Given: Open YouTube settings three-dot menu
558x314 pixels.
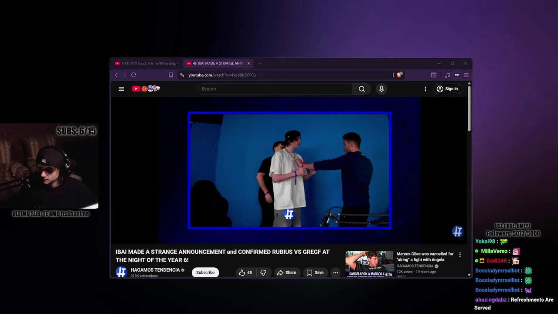Looking at the screenshot, I should click(425, 89).
